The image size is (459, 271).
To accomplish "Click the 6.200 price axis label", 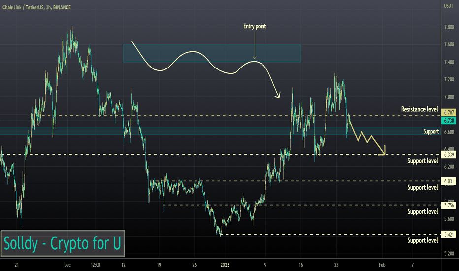I will click(449, 167).
